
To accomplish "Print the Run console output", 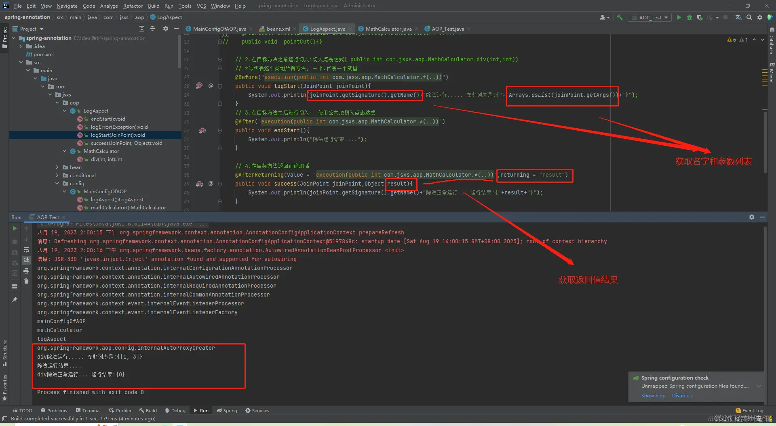I will (x=26, y=271).
